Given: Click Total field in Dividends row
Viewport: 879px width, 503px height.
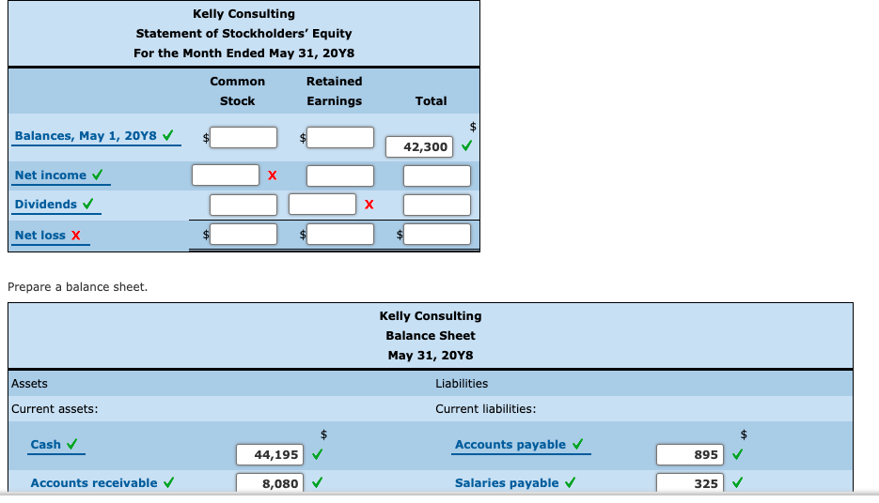Looking at the screenshot, I should (437, 205).
